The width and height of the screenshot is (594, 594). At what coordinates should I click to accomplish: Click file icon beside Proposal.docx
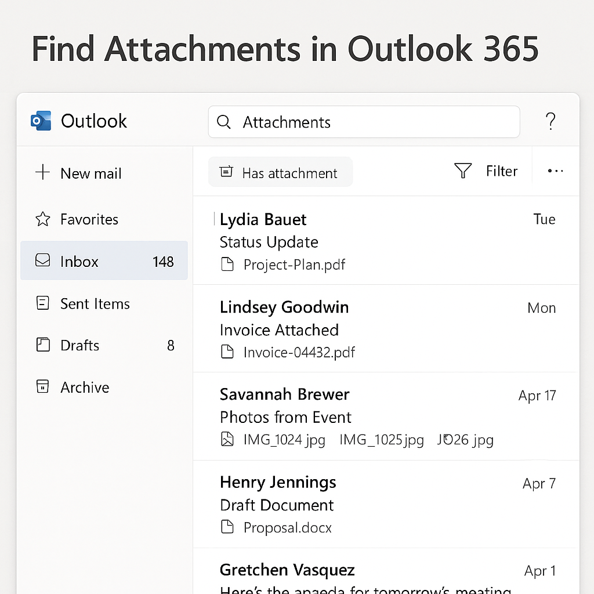coord(227,527)
